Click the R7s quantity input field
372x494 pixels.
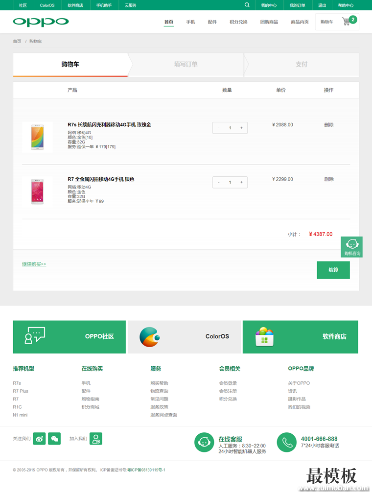[x=230, y=128]
